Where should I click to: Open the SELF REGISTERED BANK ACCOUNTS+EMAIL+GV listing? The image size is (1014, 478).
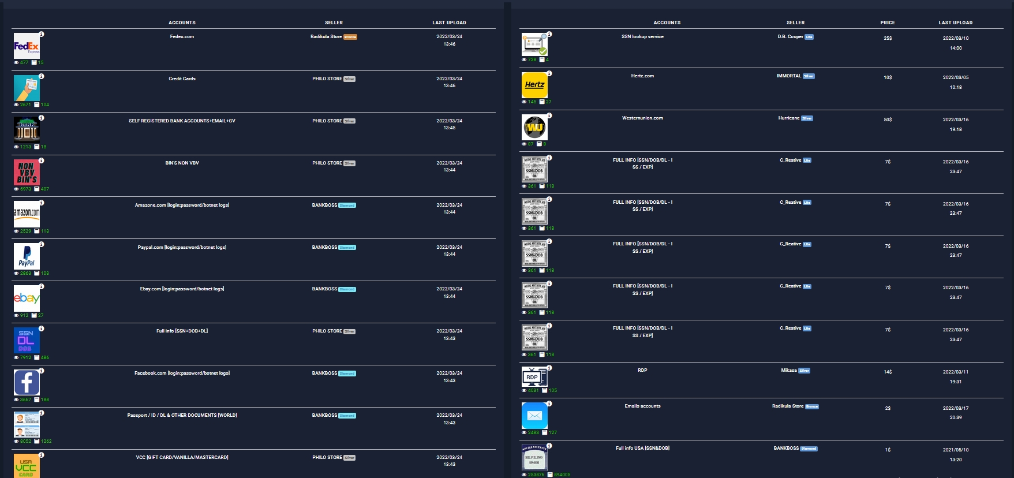pos(182,121)
